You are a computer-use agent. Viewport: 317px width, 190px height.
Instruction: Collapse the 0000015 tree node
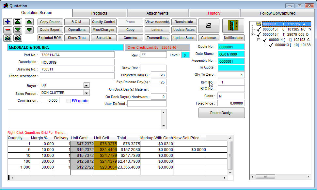pyautogui.click(x=252, y=34)
